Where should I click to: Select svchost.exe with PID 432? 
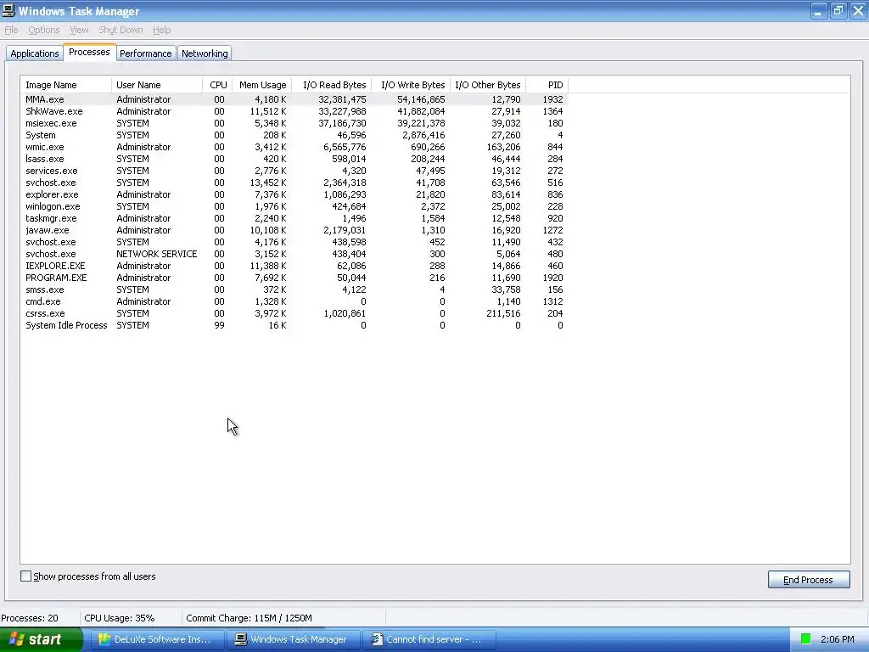pyautogui.click(x=294, y=242)
